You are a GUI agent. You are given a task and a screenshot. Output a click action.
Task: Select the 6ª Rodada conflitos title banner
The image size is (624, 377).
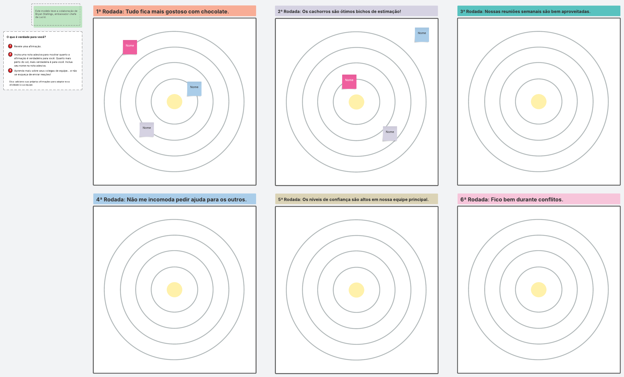[538, 199]
